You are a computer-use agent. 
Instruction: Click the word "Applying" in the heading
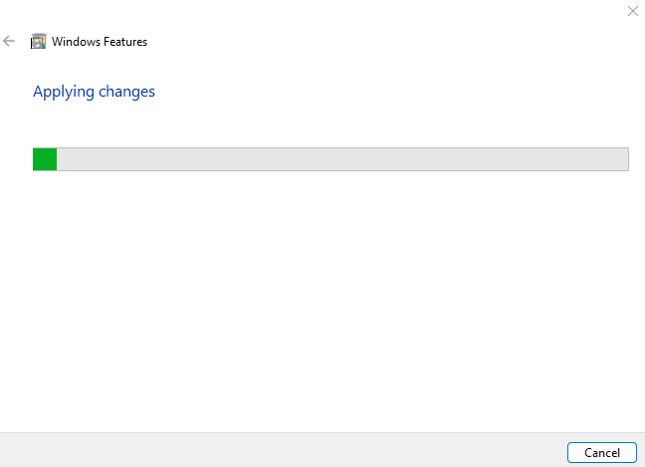(x=64, y=92)
